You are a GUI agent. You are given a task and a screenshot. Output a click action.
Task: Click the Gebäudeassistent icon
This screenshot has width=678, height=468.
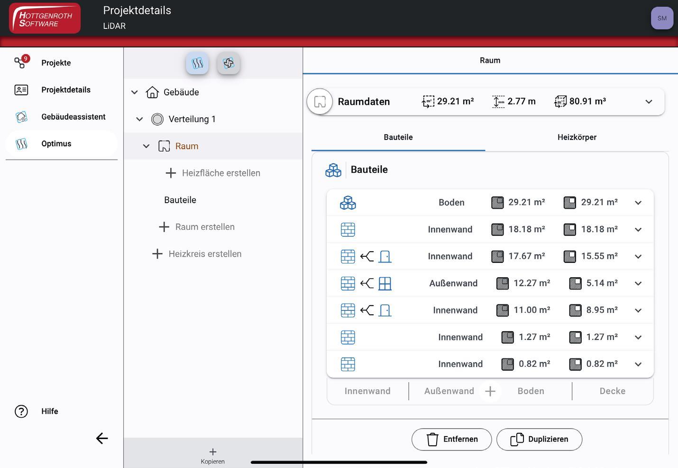tap(21, 117)
